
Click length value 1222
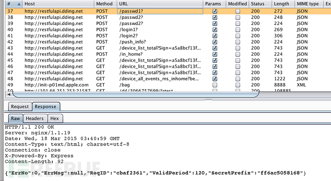280,79
